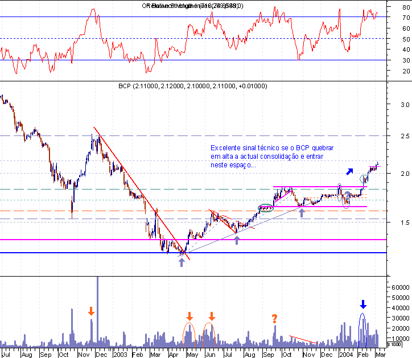This screenshot has width=412, height=358.
Task: Click the BCP price chart title
Action: 193,86
